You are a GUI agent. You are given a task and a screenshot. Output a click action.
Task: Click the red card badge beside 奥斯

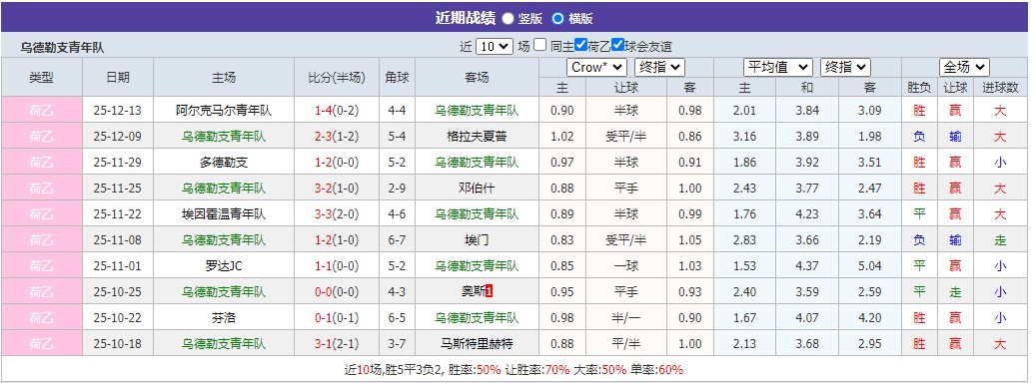click(489, 292)
